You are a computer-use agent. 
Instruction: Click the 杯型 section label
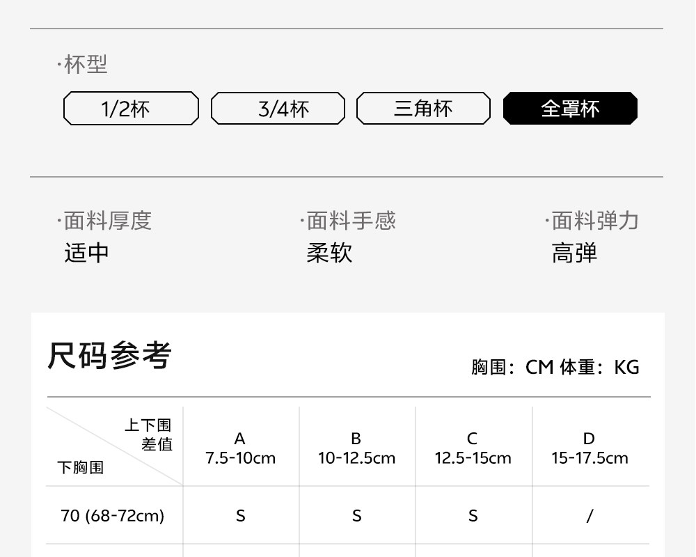pyautogui.click(x=83, y=65)
